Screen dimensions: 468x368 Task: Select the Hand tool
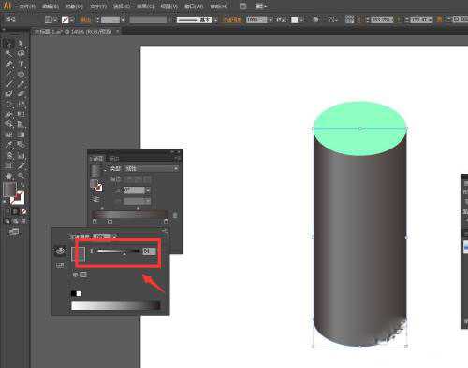[8, 177]
